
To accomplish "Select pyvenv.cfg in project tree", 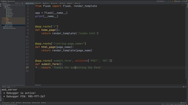I will 9,24.
